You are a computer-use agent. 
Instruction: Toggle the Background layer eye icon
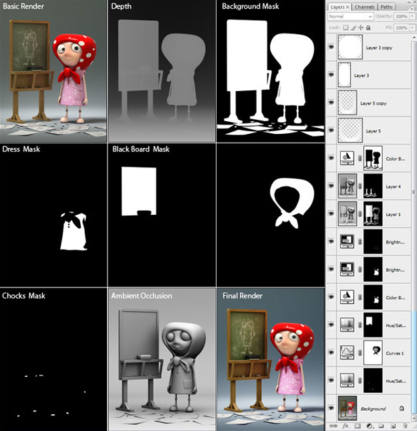331,408
